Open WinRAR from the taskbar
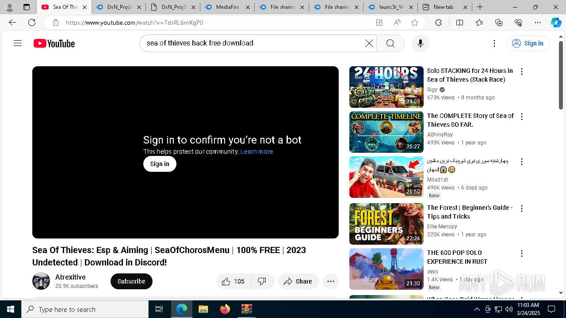 tap(246, 309)
